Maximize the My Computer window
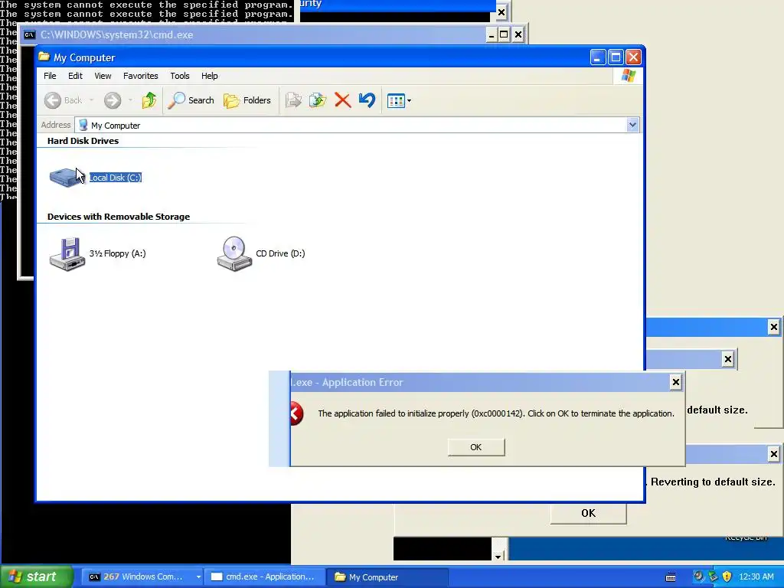The width and height of the screenshot is (784, 588). pyautogui.click(x=616, y=57)
